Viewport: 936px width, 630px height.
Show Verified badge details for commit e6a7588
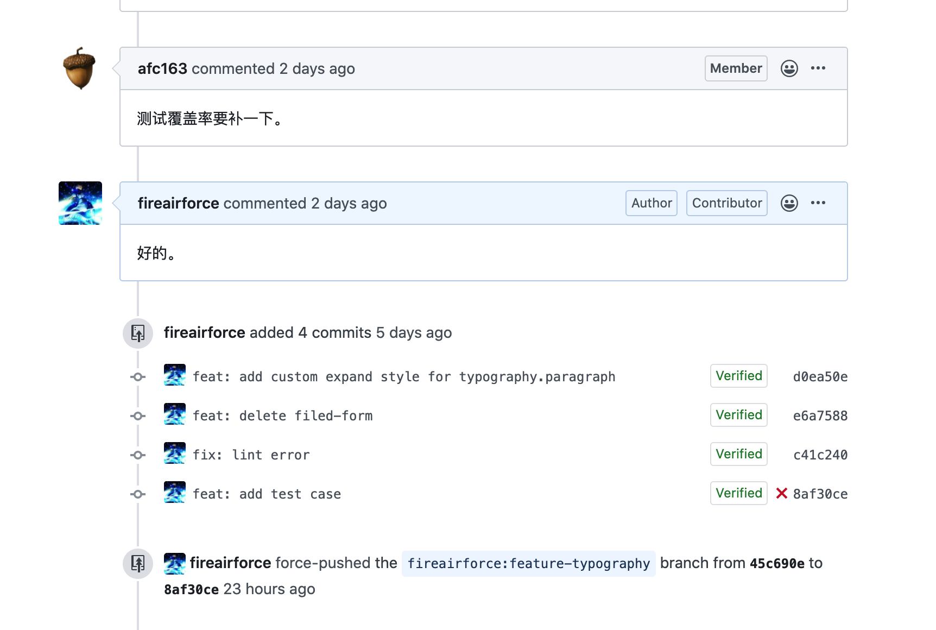click(x=738, y=415)
